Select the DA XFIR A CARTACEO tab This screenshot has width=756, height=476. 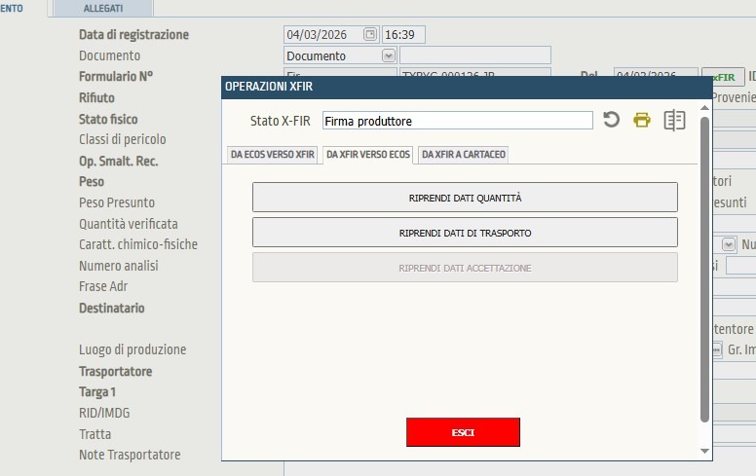coord(463,155)
